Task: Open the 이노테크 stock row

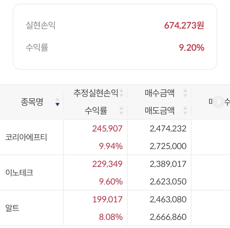Action: tap(19, 173)
